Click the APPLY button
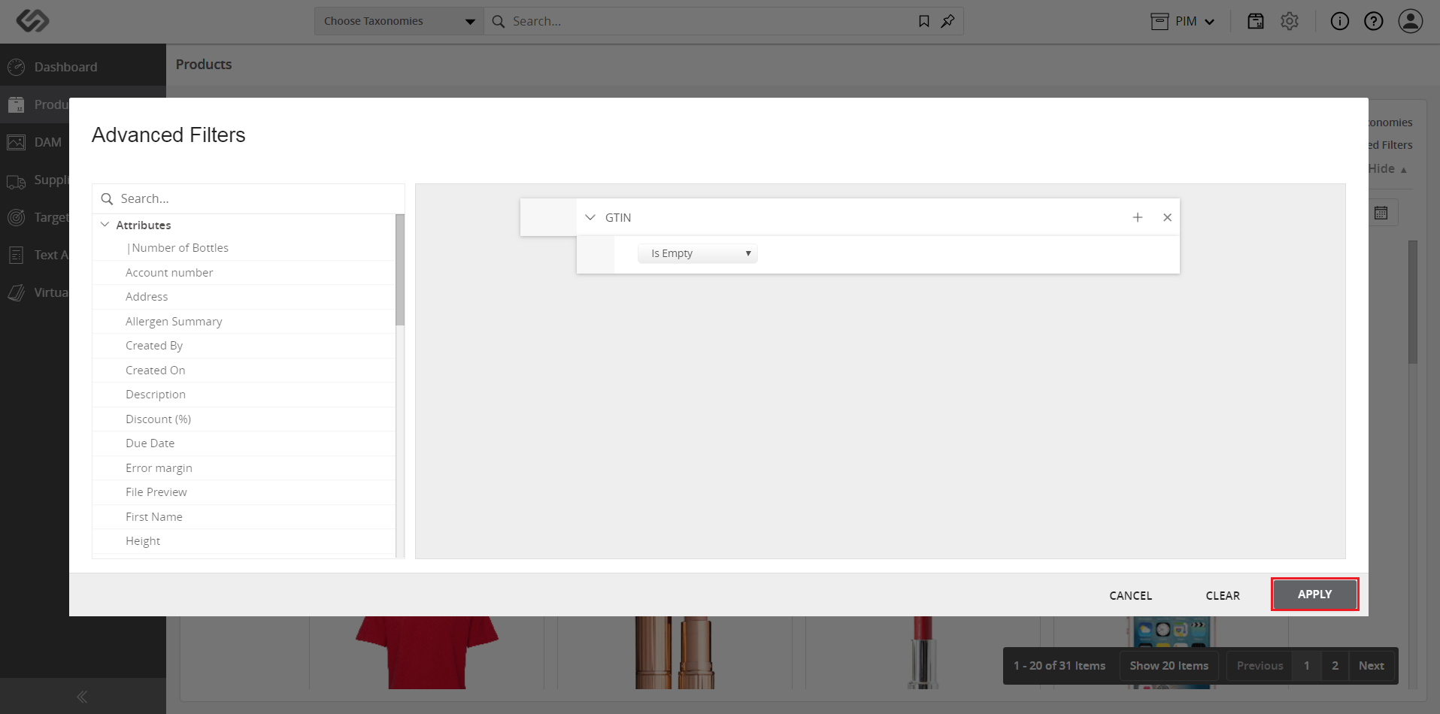Screen dimensions: 1440x714 1314,594
